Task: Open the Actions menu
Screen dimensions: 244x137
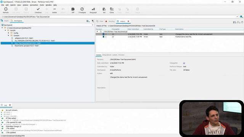Action: (26, 5)
